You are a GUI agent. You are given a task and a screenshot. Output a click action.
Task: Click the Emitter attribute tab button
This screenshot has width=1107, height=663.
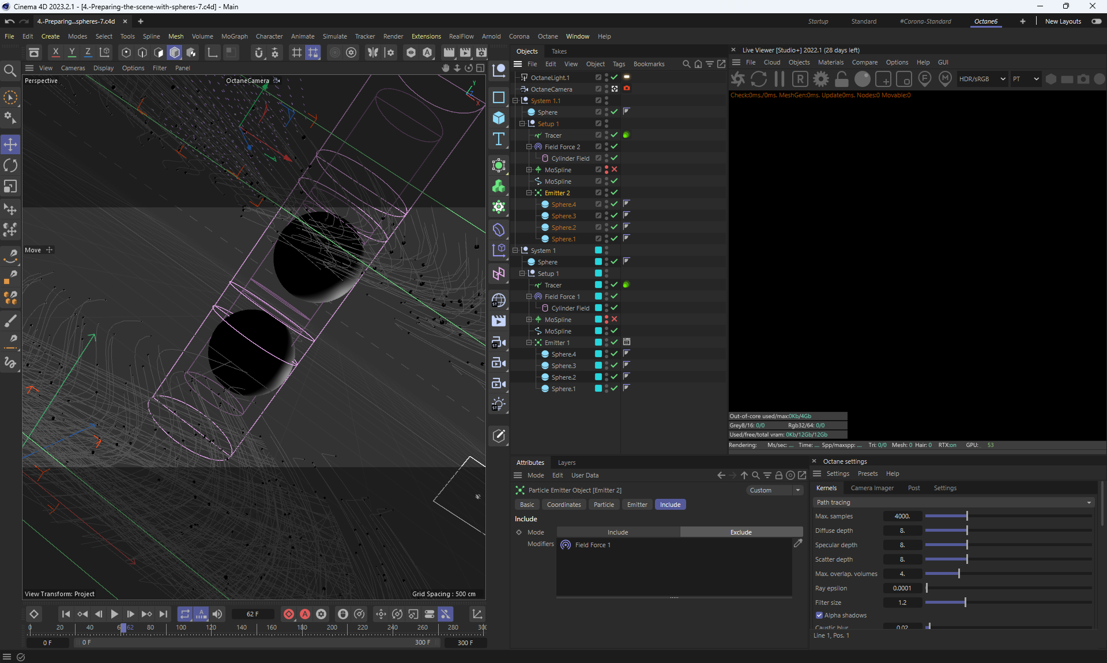coord(637,505)
